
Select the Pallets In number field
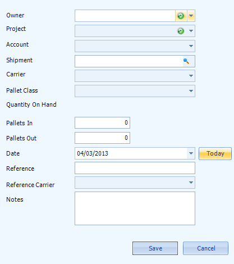102,123
